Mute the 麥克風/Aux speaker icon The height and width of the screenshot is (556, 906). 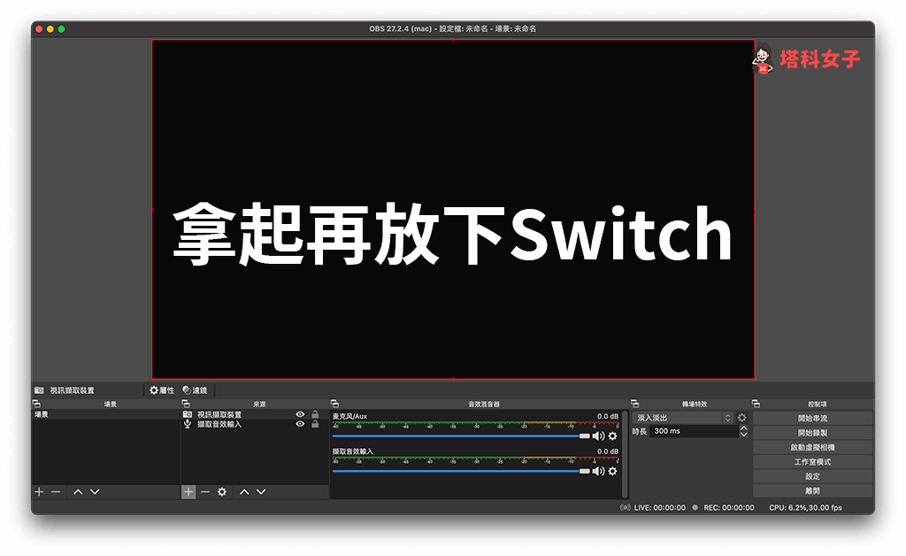[x=598, y=436]
